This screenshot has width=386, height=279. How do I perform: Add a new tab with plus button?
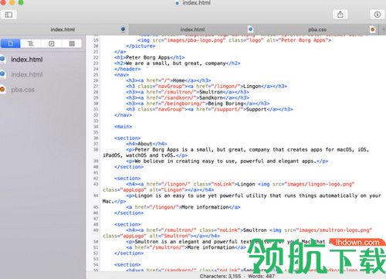[x=383, y=29]
